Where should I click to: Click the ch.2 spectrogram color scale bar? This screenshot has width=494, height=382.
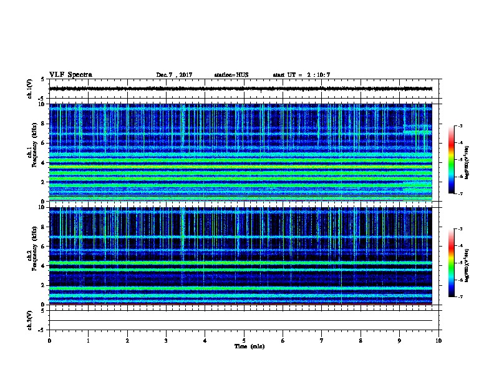click(451, 263)
